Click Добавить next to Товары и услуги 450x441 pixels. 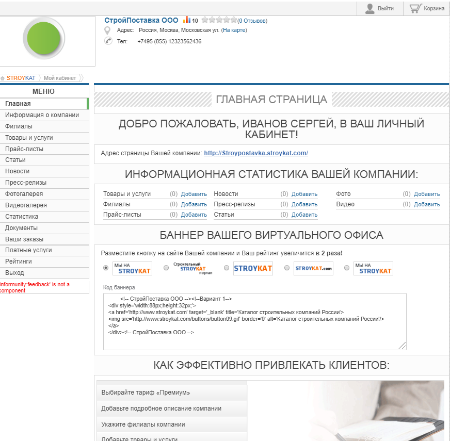coord(194,194)
